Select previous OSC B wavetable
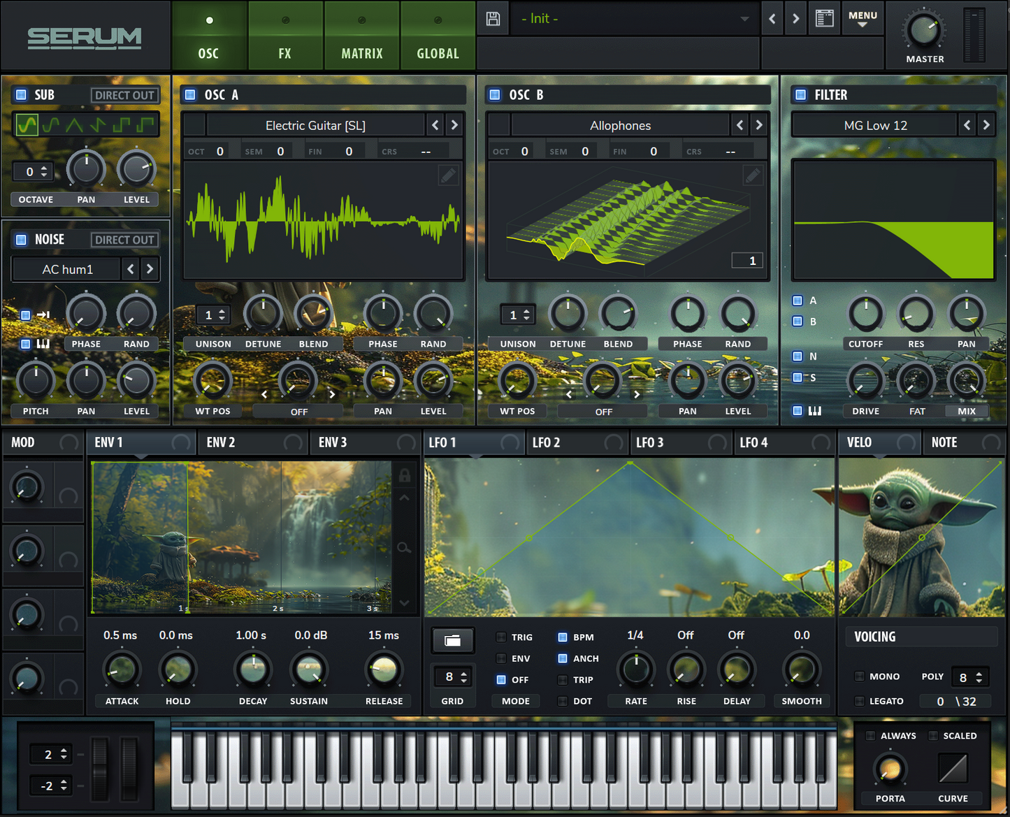 coord(740,125)
